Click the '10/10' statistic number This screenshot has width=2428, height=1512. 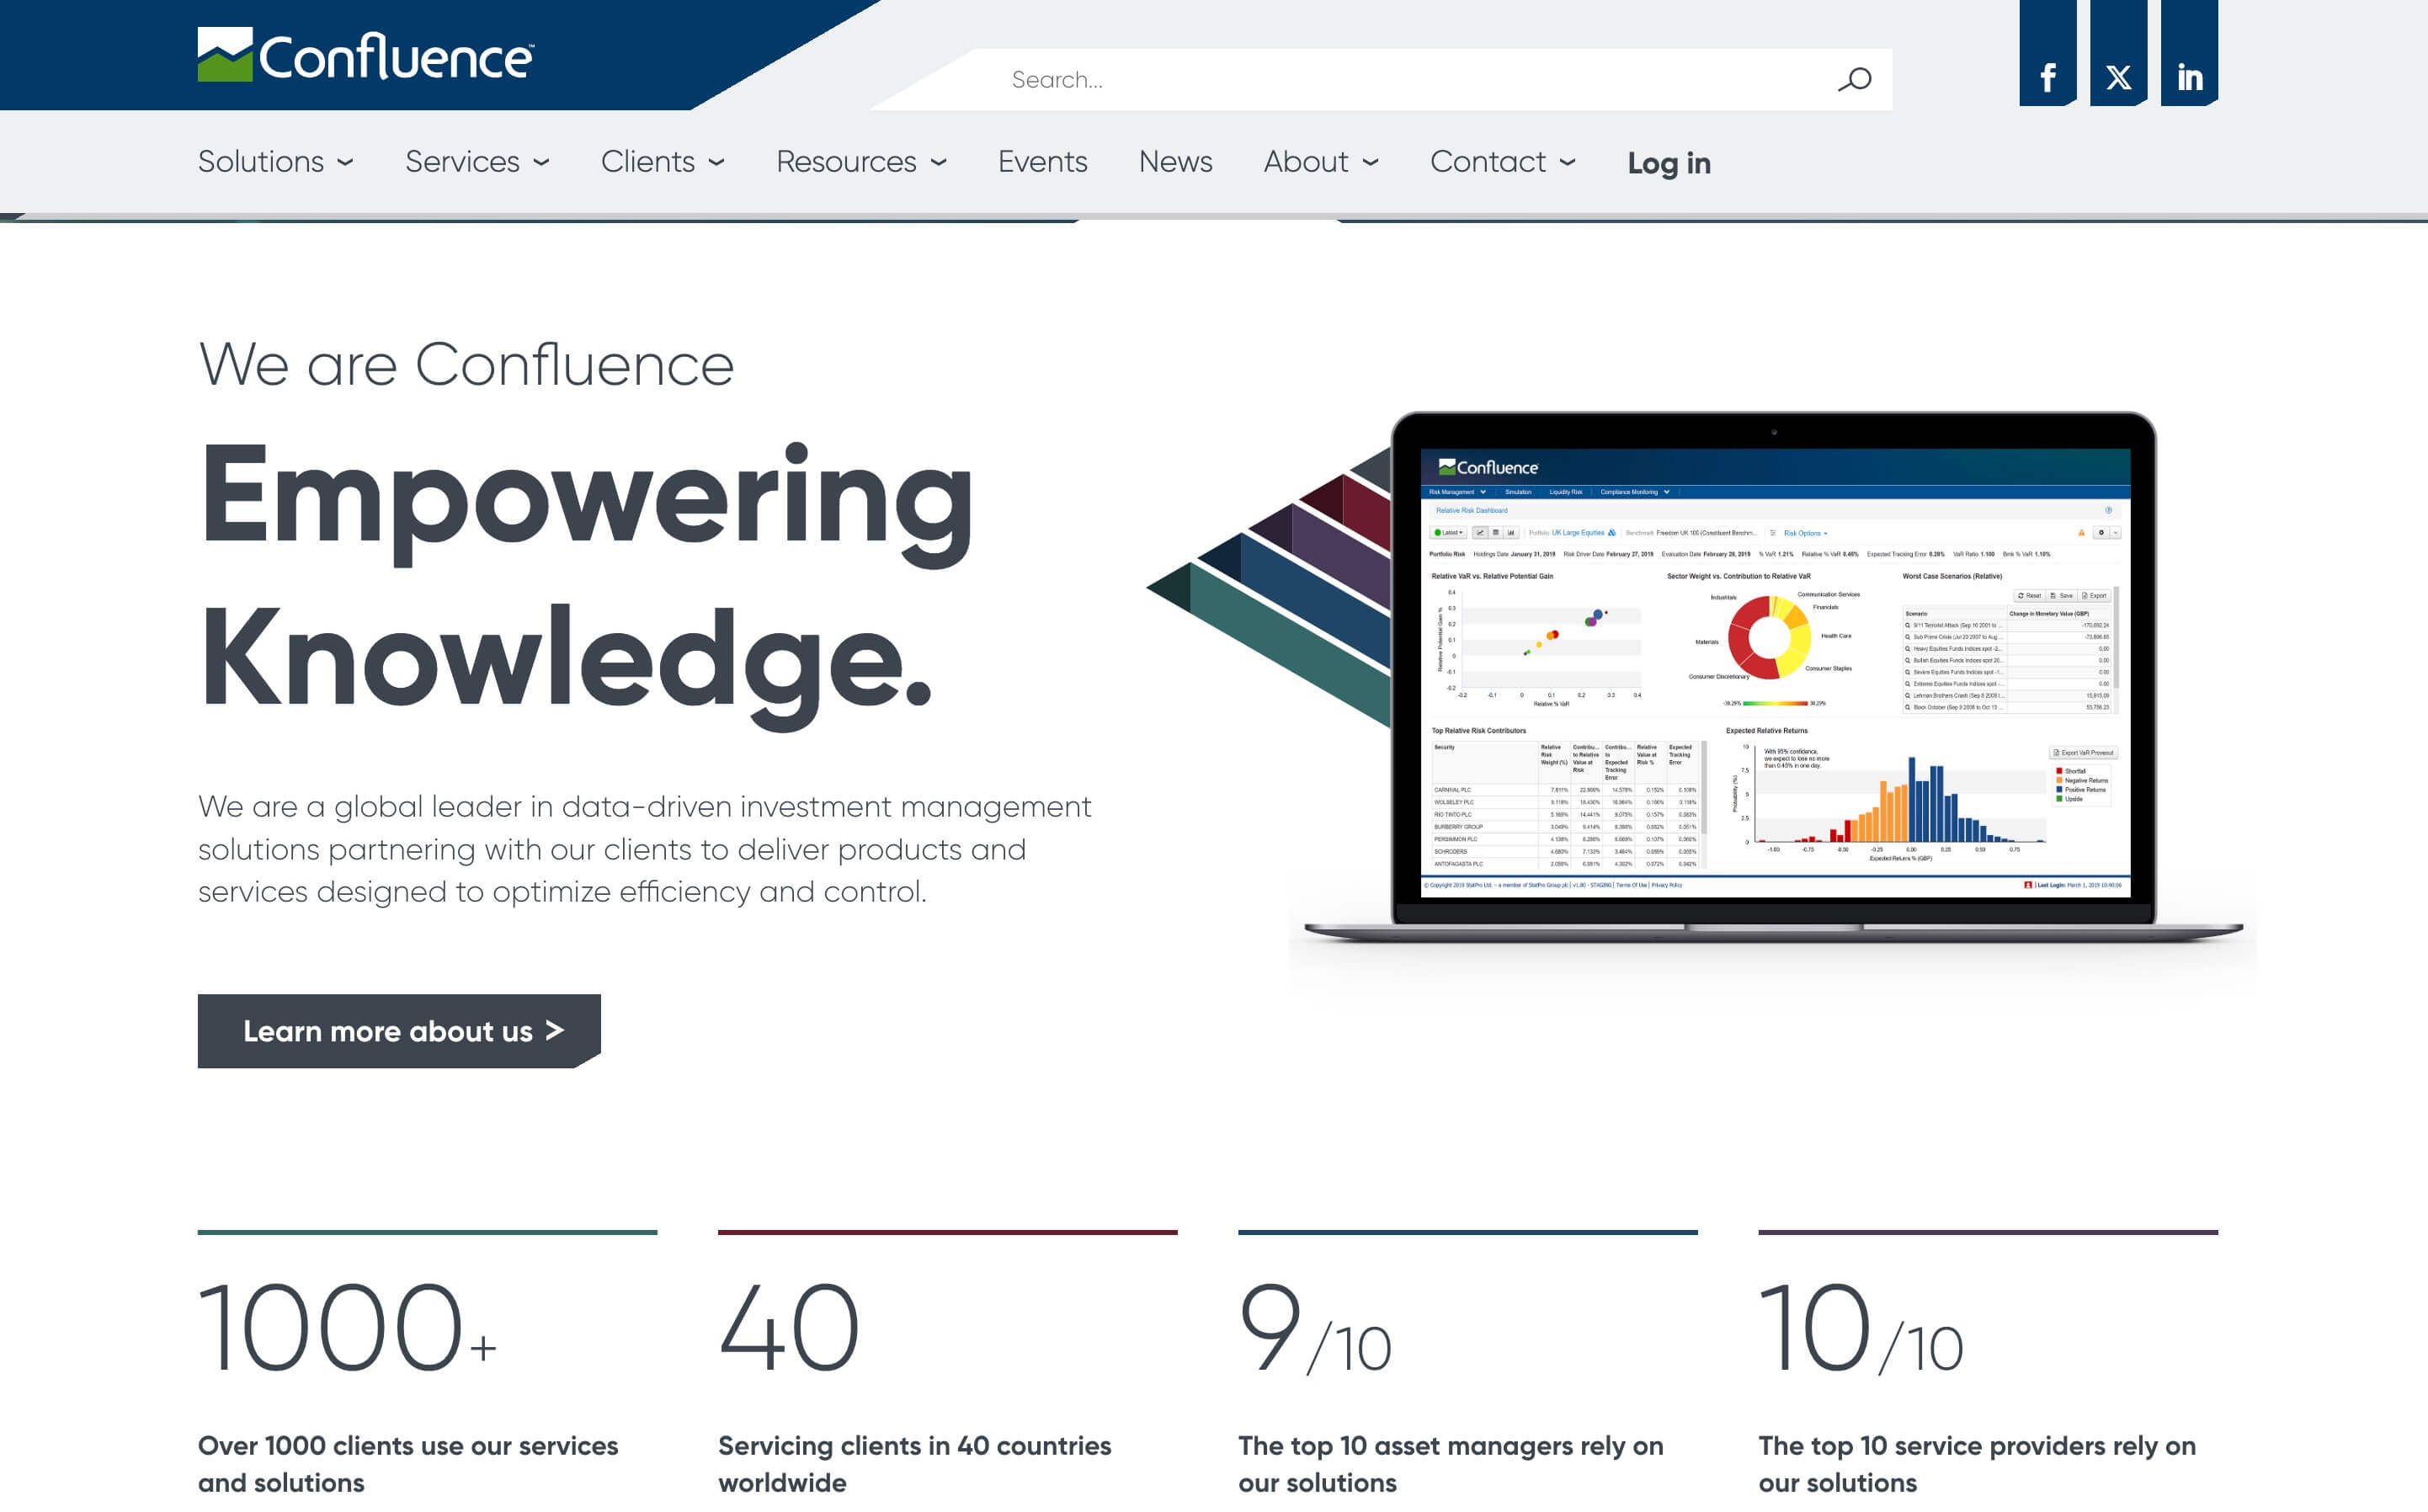[x=1861, y=1328]
